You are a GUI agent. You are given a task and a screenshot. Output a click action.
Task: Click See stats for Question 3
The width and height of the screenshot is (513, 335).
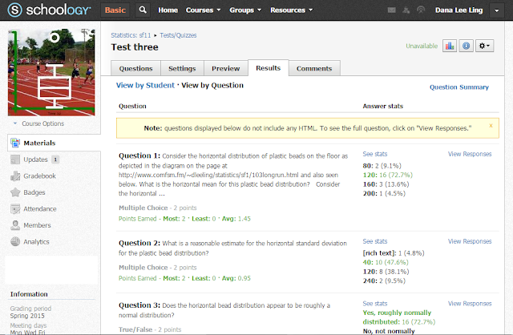[x=375, y=303]
